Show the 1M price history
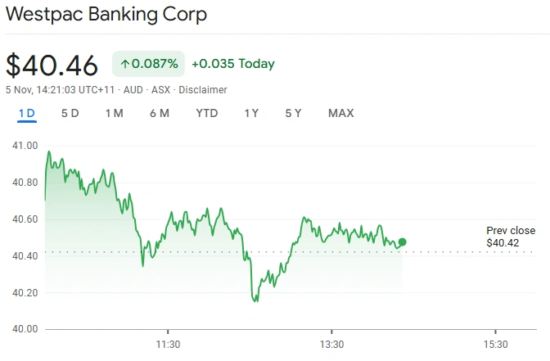The image size is (550, 361). pos(114,113)
